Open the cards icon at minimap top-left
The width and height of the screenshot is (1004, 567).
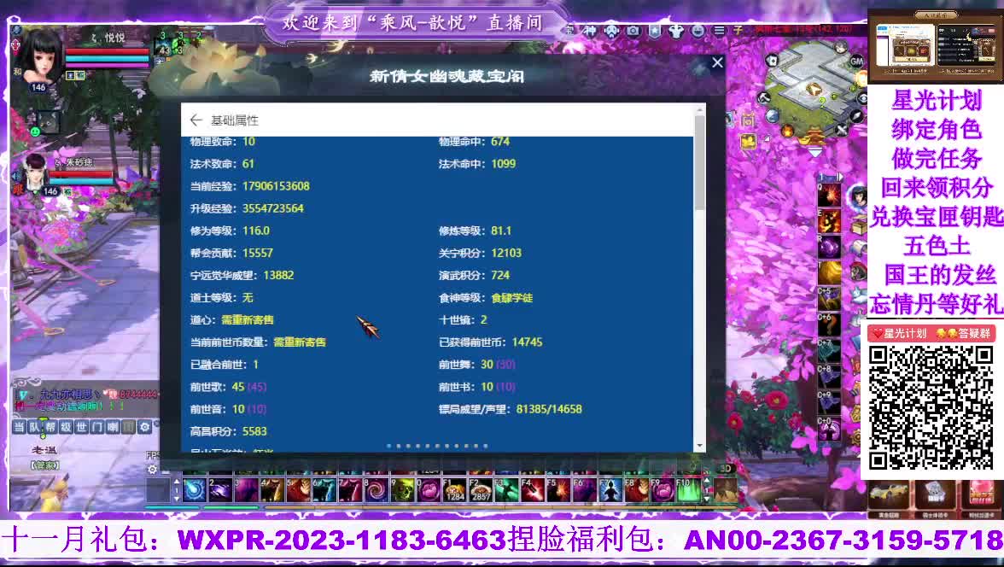click(x=772, y=61)
